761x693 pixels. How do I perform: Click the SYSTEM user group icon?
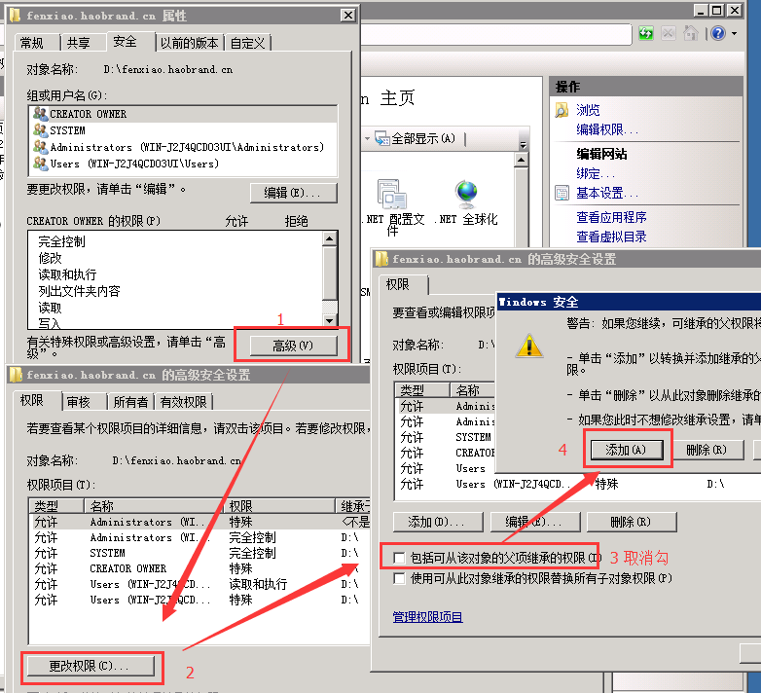(x=40, y=130)
